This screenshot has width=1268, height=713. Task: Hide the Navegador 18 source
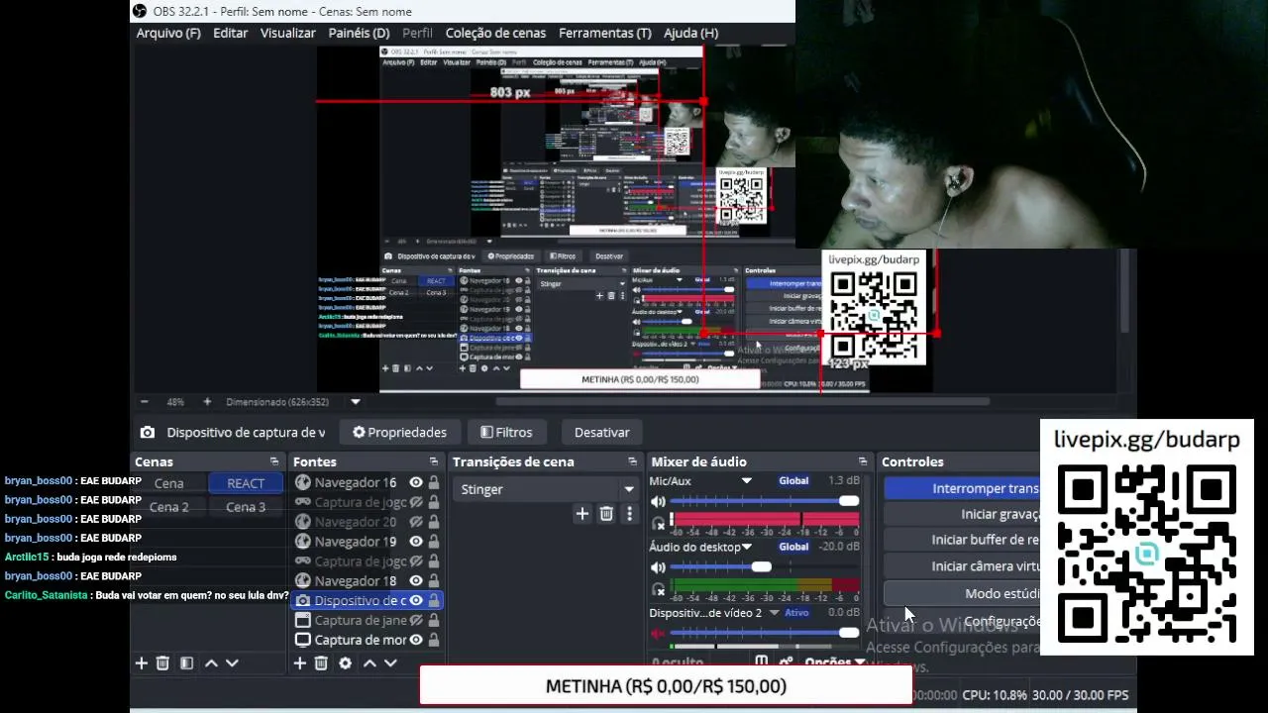point(416,581)
